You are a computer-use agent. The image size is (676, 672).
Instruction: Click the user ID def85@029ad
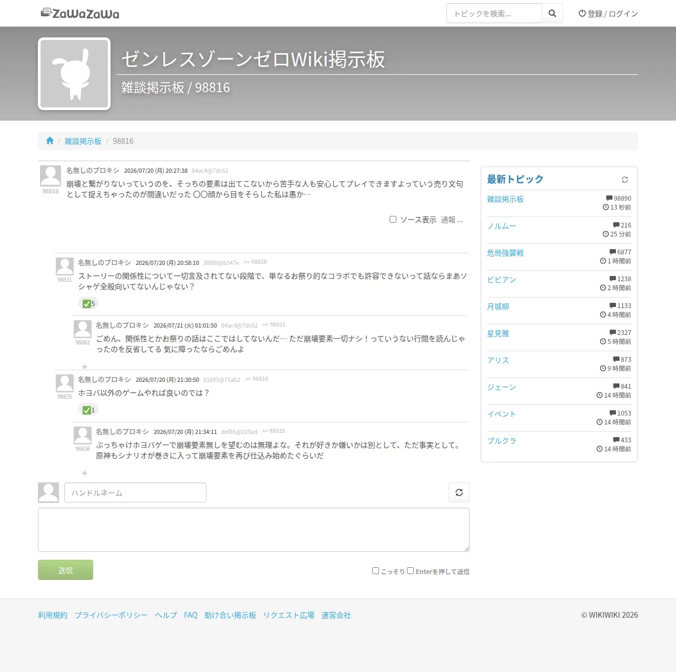(239, 432)
